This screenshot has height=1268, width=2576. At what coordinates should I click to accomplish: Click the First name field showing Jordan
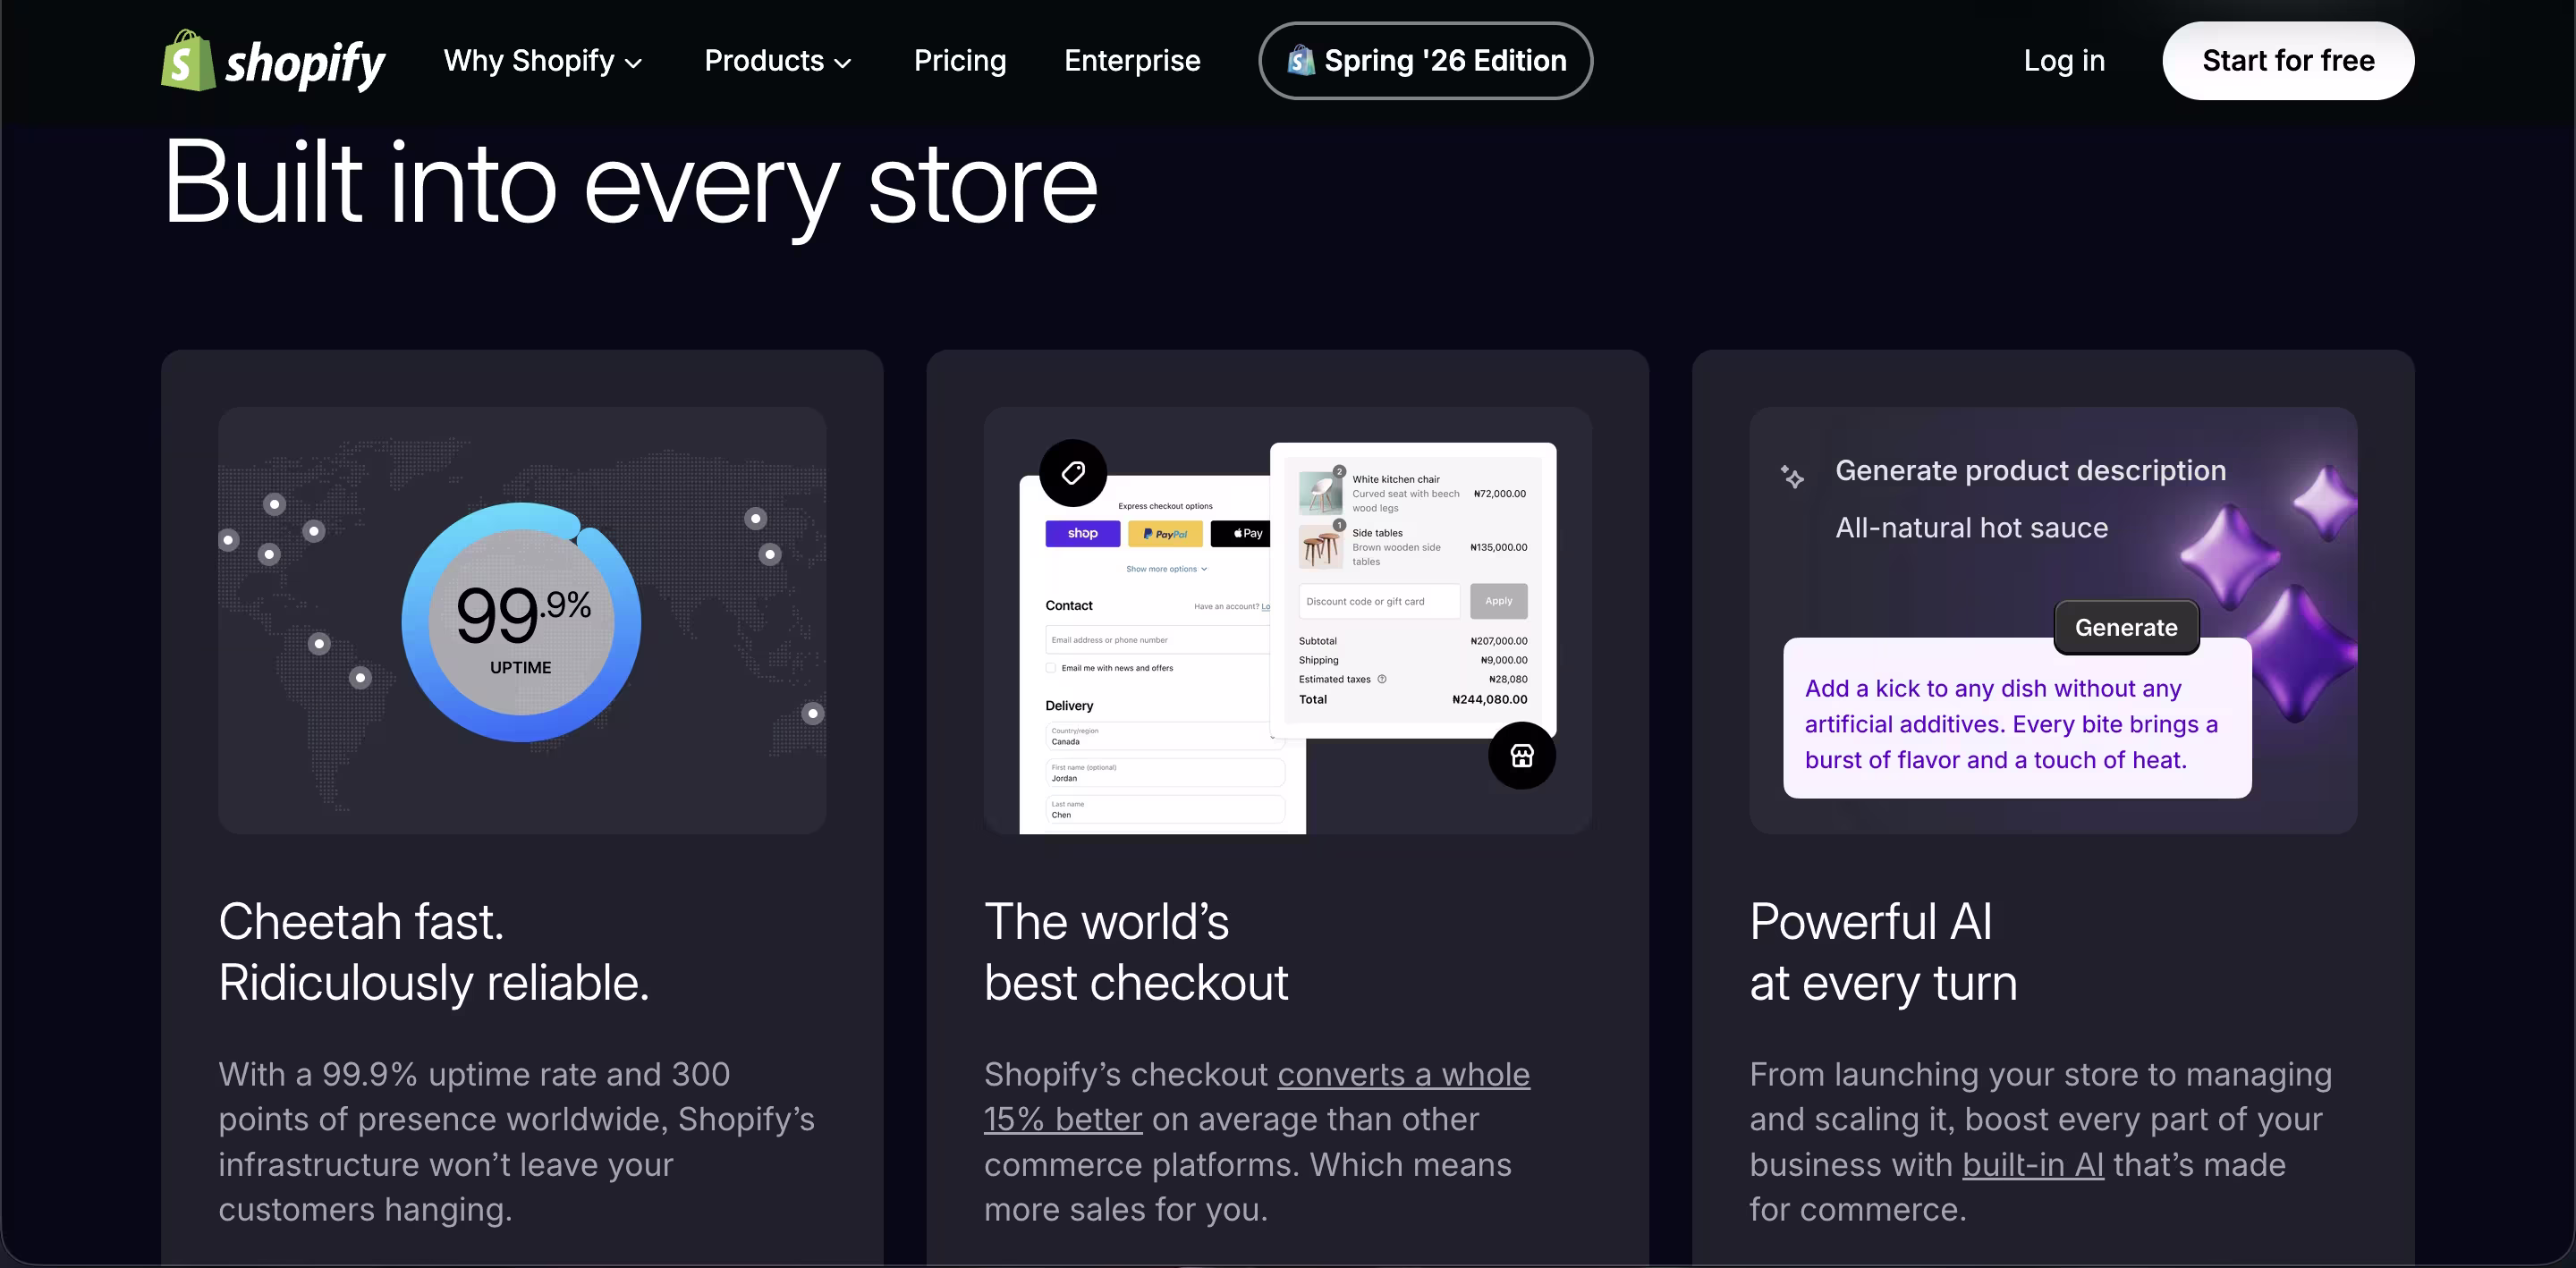click(1164, 773)
